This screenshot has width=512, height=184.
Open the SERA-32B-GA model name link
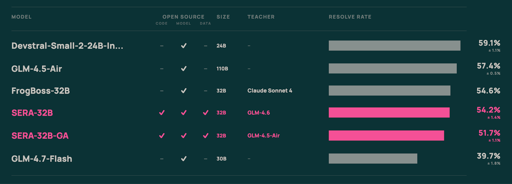coord(40,136)
